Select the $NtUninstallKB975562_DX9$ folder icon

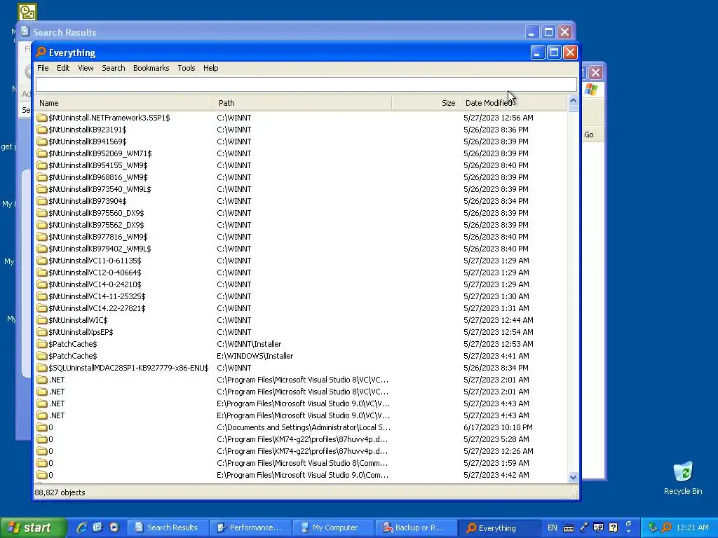42,225
